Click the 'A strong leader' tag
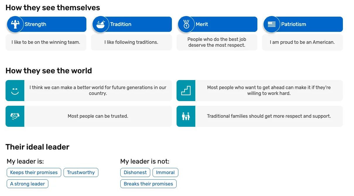Screen dimensions: 354x196 click(x=28, y=184)
